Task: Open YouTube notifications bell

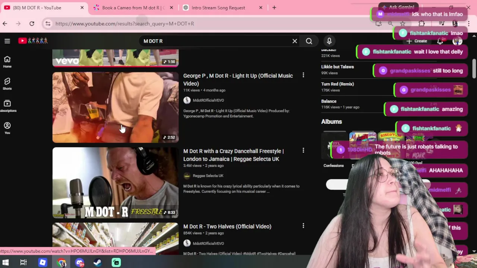Action: pyautogui.click(x=440, y=41)
